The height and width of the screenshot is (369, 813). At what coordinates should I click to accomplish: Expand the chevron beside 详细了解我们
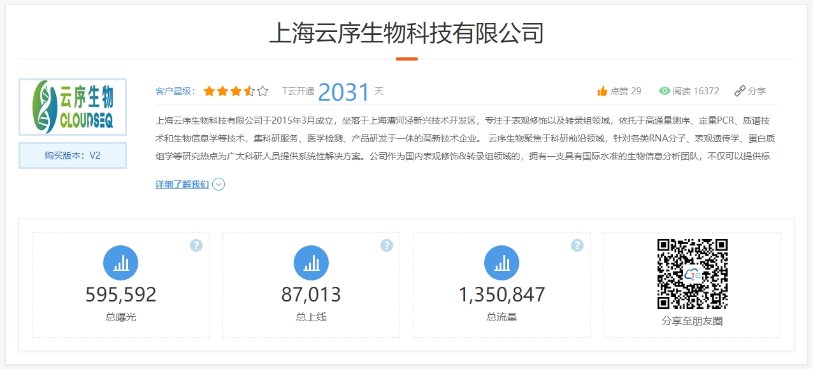click(x=219, y=184)
